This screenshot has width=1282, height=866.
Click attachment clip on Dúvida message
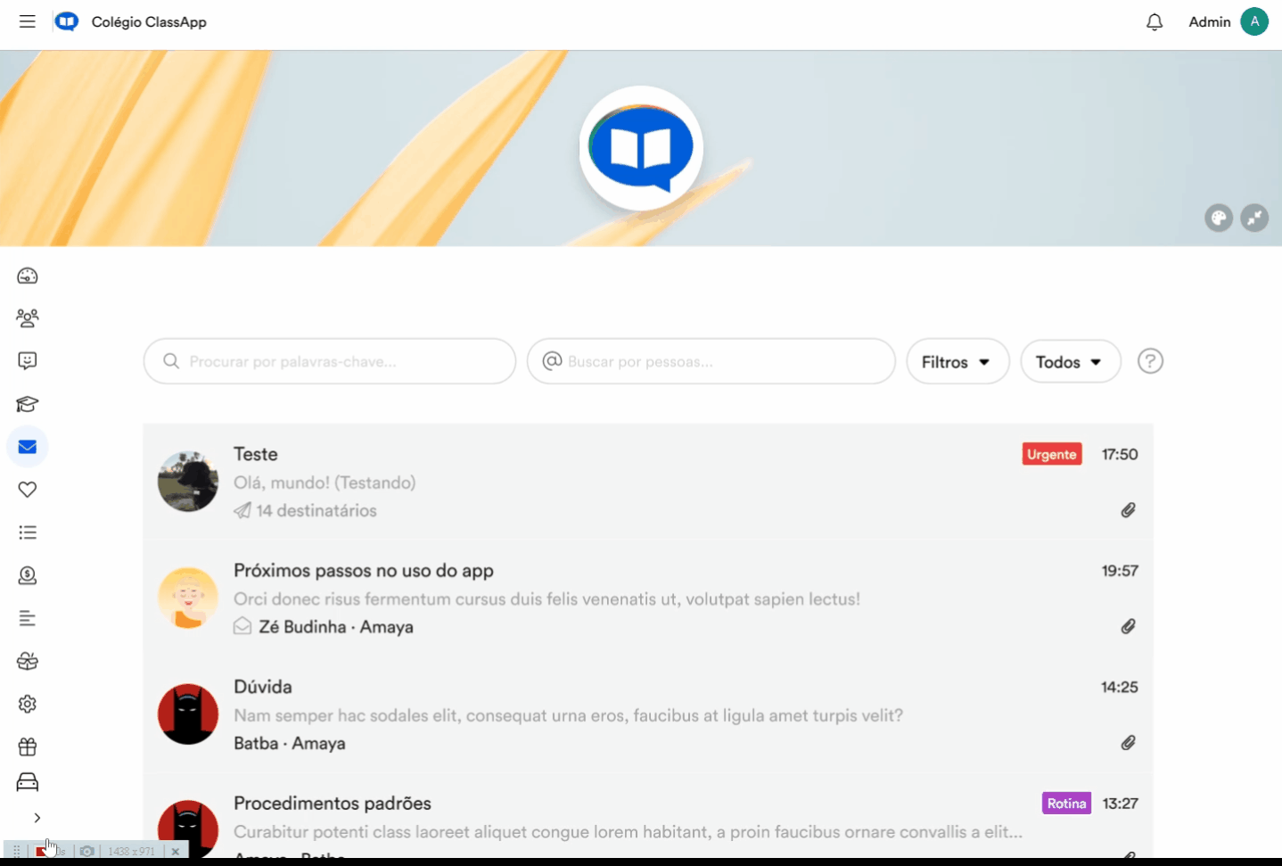coord(1128,743)
